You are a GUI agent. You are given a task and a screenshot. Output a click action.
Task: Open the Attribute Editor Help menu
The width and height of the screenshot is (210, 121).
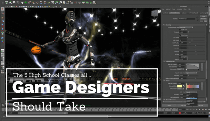tap(189, 9)
